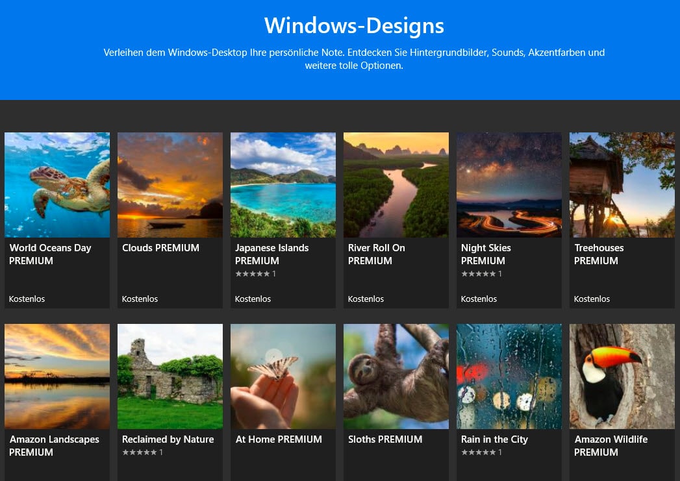Click the star rating under Japanese Islands PREMIUM
The image size is (680, 481).
tap(252, 273)
